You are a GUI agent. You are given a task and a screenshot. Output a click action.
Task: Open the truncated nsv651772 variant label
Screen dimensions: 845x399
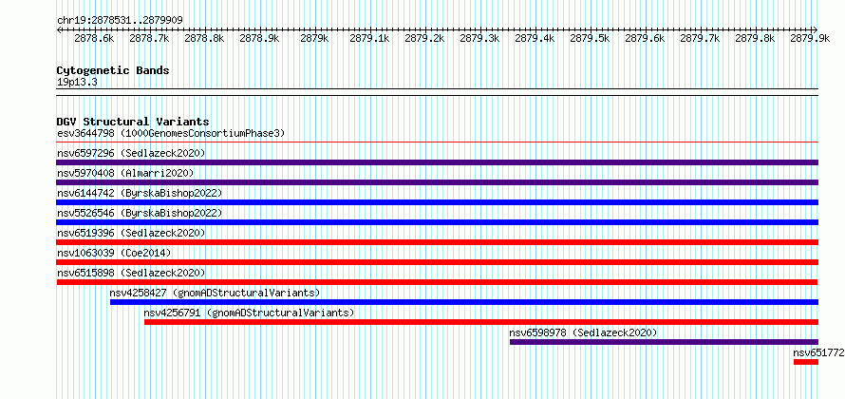tap(818, 352)
